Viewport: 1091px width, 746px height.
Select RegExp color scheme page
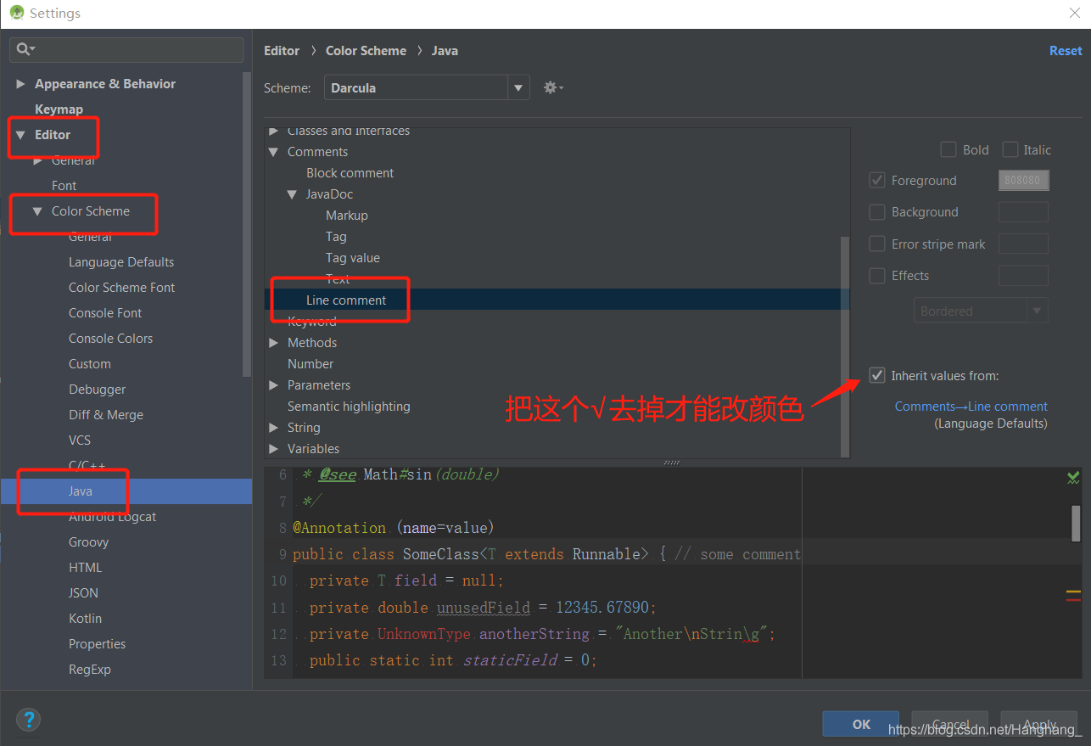point(89,670)
